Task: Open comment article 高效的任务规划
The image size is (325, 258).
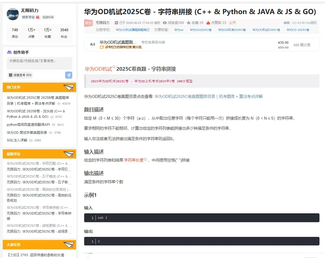Action: [39, 189]
